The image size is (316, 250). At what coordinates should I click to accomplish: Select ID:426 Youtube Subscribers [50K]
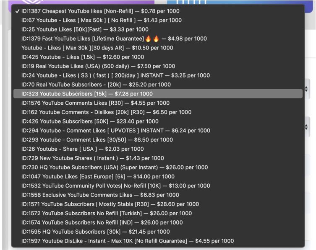click(158, 121)
